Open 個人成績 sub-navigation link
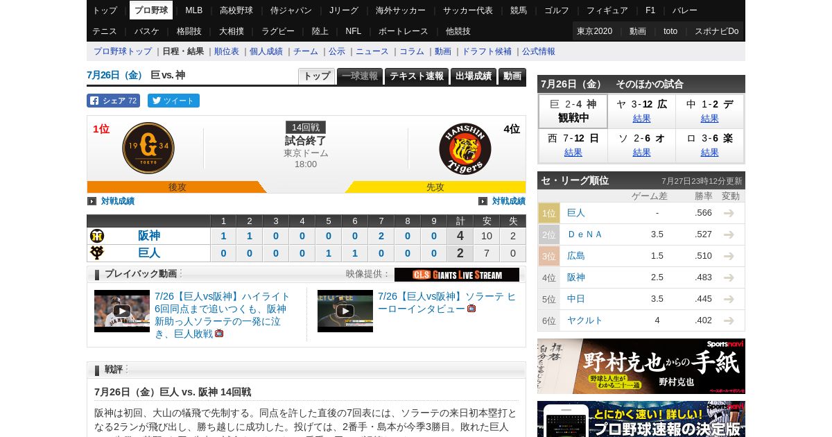This screenshot has height=437, width=832. tap(266, 51)
